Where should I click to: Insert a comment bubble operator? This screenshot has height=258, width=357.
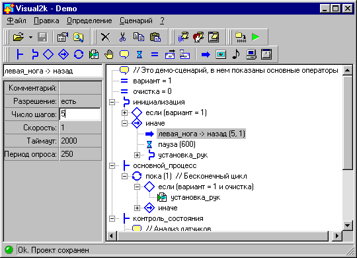coord(124,54)
